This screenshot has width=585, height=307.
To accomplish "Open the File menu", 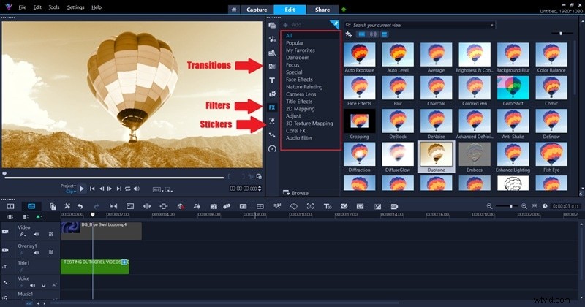I will (x=23, y=7).
